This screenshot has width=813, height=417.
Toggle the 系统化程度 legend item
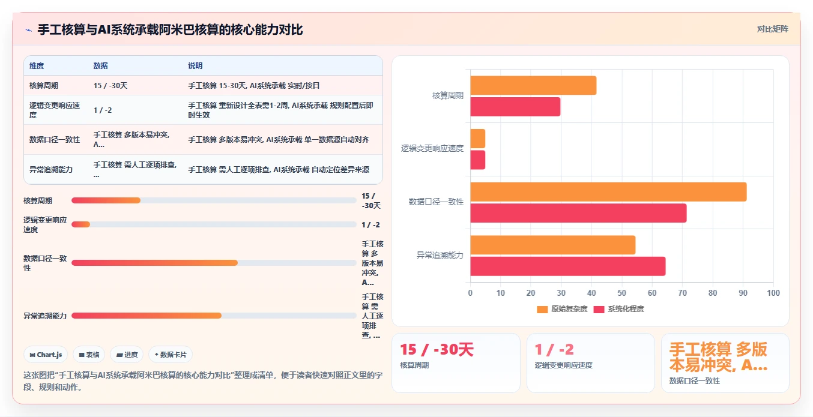(618, 309)
